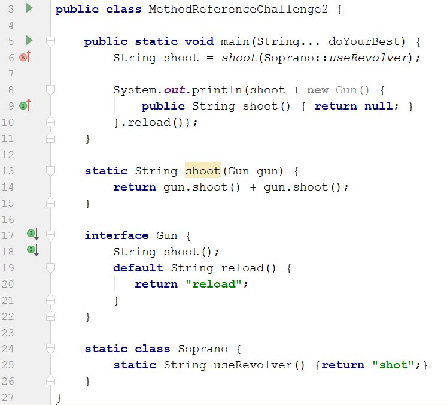This screenshot has height=405, width=447.
Task: Click .reload() call on line 10
Action: point(154,122)
